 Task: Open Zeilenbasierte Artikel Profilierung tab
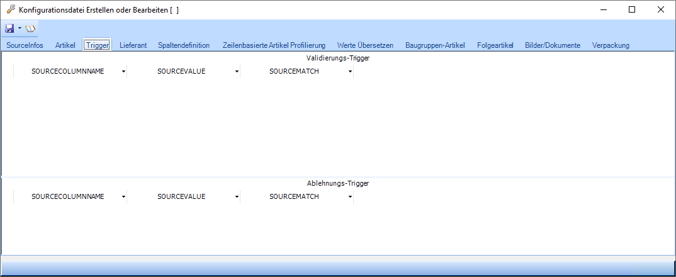pyautogui.click(x=274, y=45)
